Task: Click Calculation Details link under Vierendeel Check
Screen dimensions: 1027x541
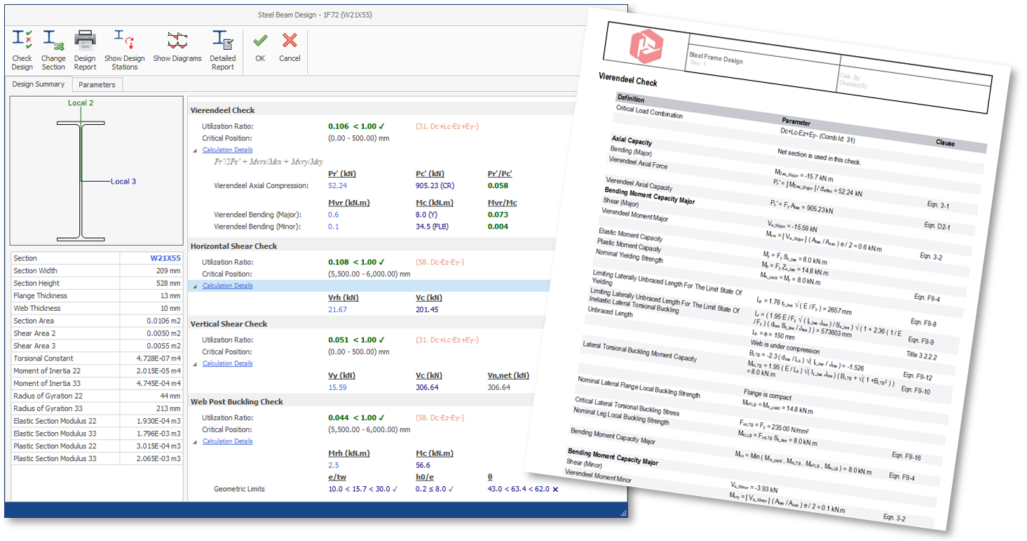Action: pyautogui.click(x=227, y=150)
